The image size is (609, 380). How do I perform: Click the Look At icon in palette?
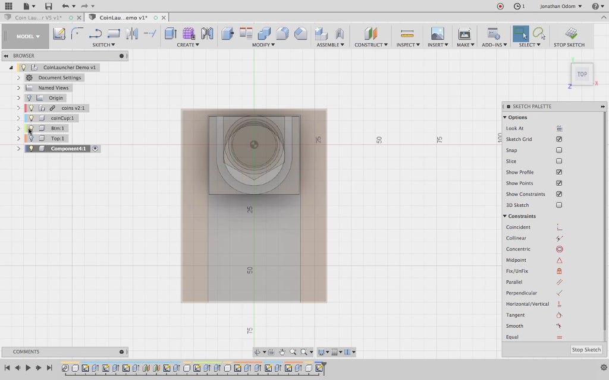(559, 128)
